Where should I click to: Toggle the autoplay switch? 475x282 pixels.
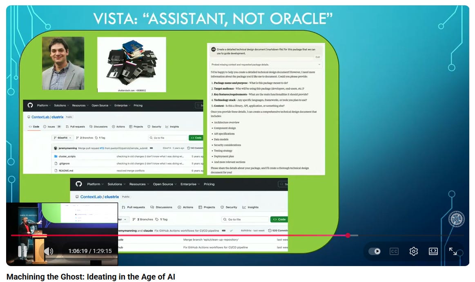click(375, 251)
